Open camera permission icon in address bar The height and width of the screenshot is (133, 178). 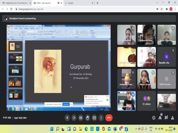pos(157,9)
